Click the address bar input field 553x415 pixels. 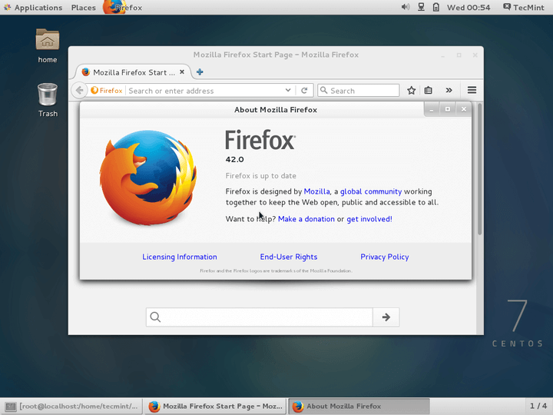205,91
